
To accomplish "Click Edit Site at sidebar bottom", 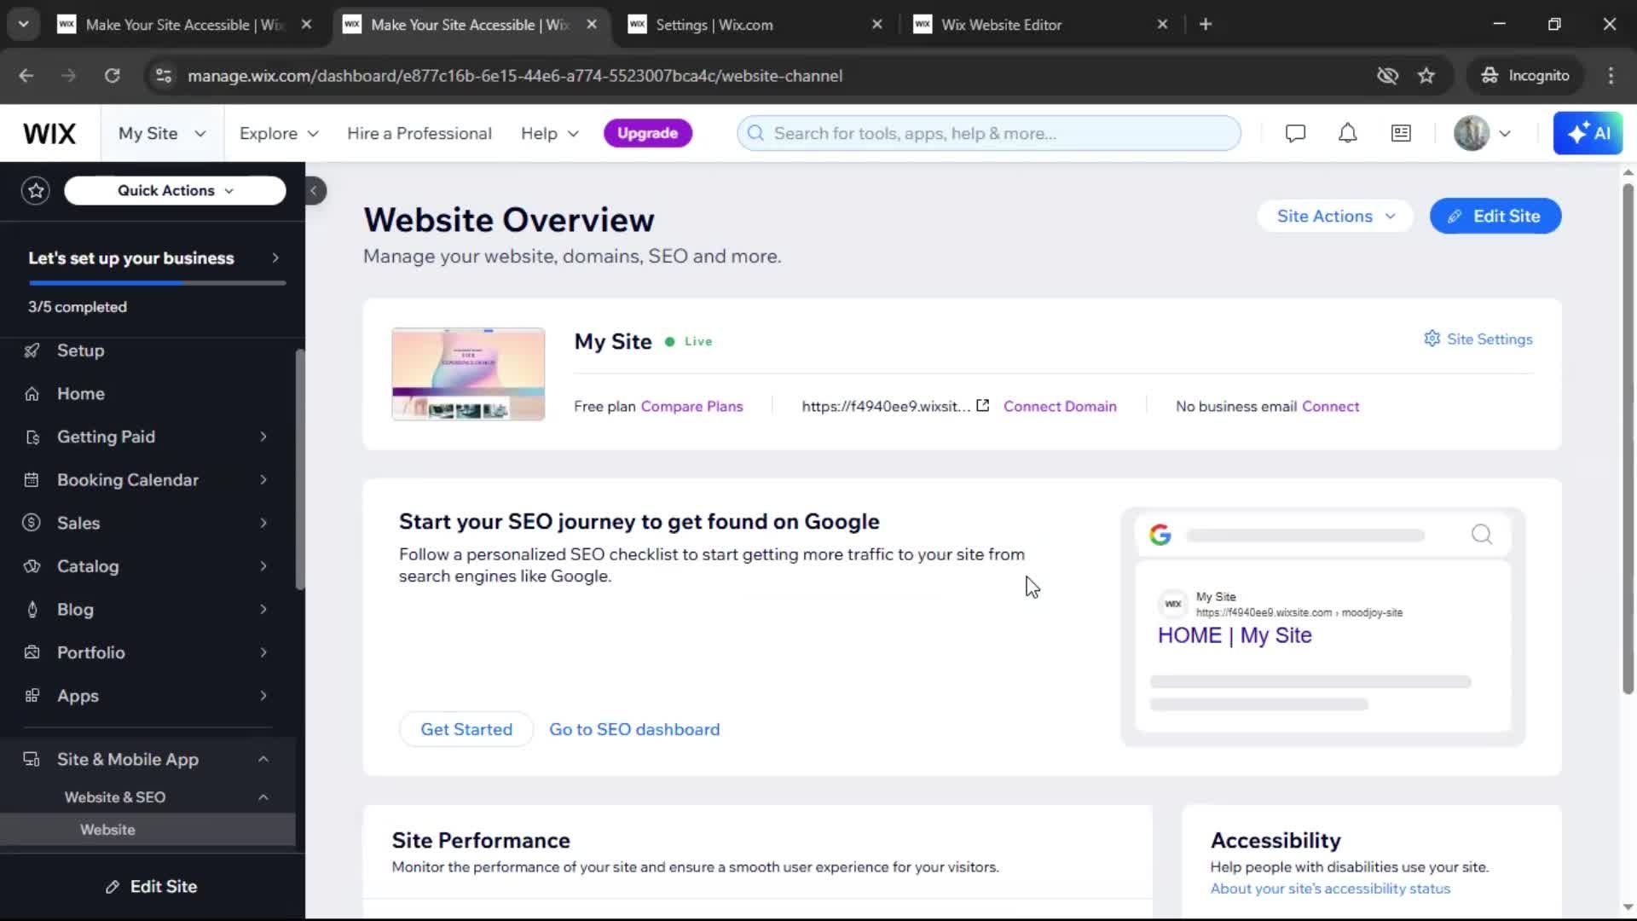I will point(151,887).
